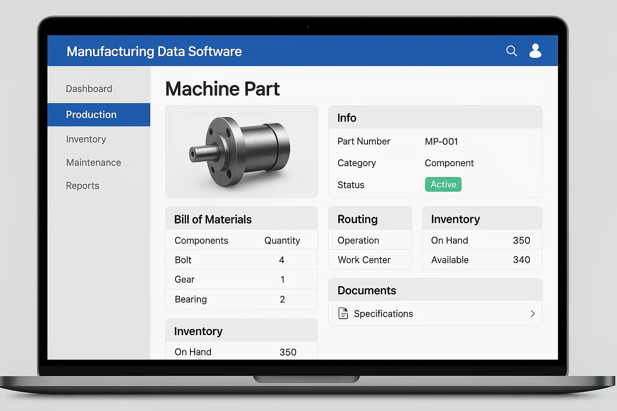Image resolution: width=617 pixels, height=411 pixels.
Task: Click the Manufacturing Data Software title
Action: click(154, 52)
